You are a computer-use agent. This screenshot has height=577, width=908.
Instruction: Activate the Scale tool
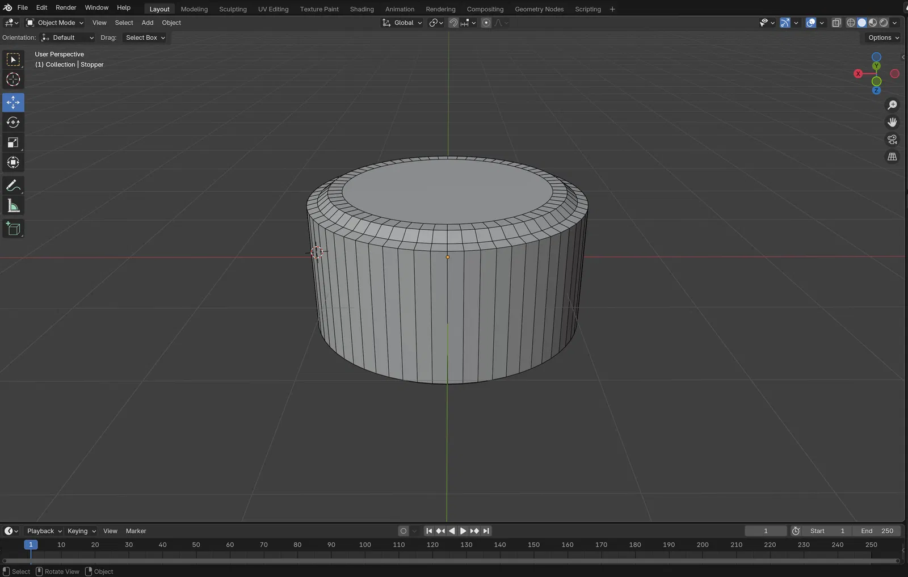13,142
